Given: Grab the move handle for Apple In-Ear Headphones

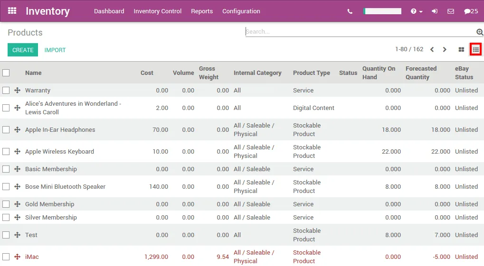Looking at the screenshot, I should (17, 130).
